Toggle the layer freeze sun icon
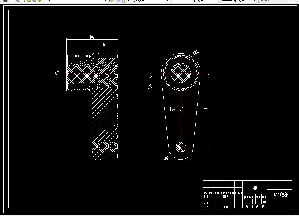Image resolution: width=299 pixels, height=216 pixels. point(29,1)
